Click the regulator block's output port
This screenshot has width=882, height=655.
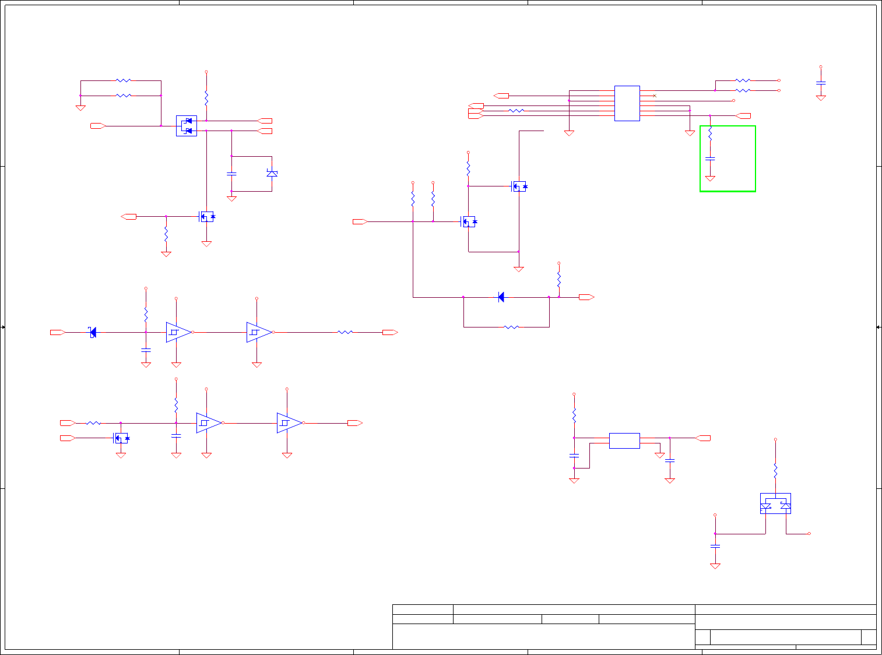coord(702,438)
